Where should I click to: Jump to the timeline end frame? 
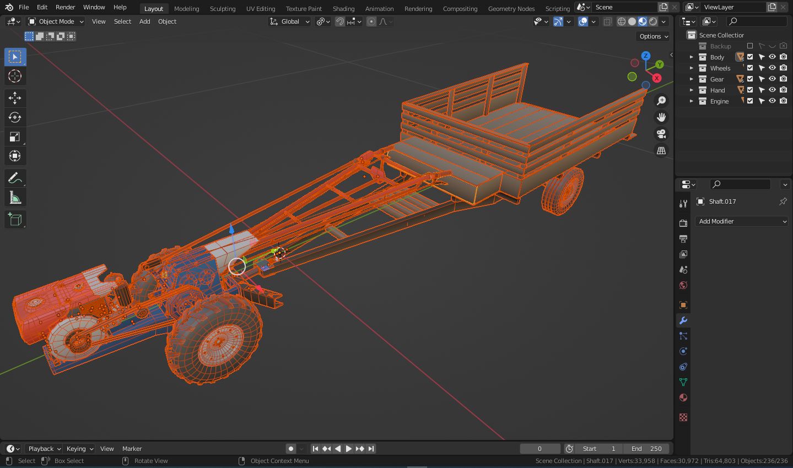click(371, 449)
